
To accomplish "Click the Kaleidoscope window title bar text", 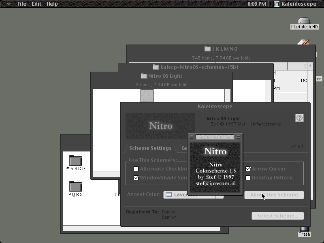I will (x=215, y=107).
